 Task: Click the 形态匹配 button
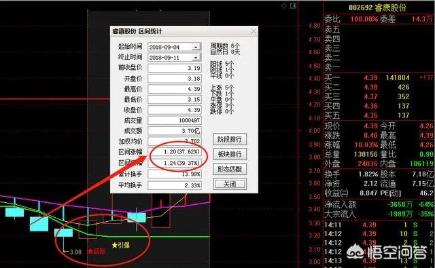230,169
